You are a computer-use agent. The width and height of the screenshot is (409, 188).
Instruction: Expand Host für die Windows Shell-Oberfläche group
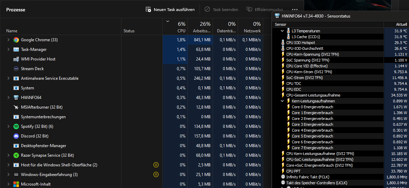pyautogui.click(x=8, y=165)
